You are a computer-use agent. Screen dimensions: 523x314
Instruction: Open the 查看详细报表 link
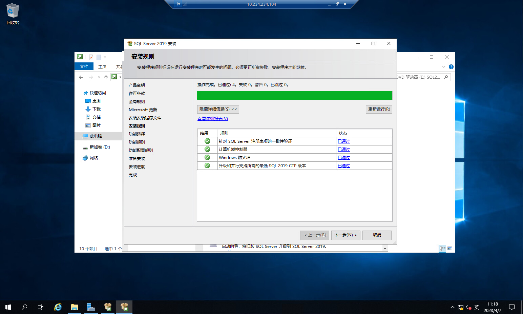point(213,119)
